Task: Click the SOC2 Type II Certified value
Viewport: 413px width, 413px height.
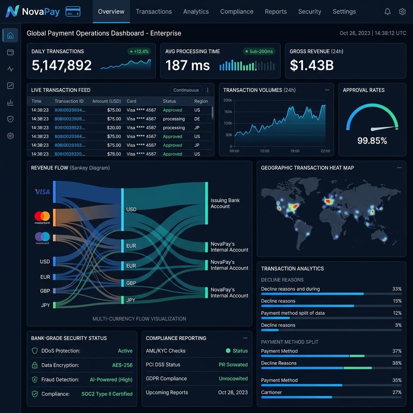Action: [107, 394]
